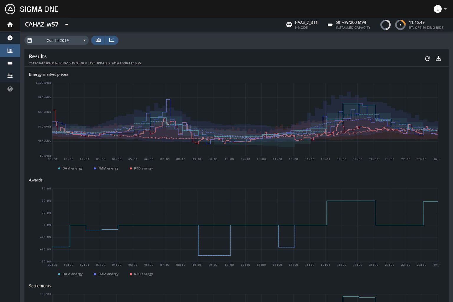Open the Results chart sidebar icon
Image resolution: width=453 pixels, height=302 pixels.
(x=10, y=50)
